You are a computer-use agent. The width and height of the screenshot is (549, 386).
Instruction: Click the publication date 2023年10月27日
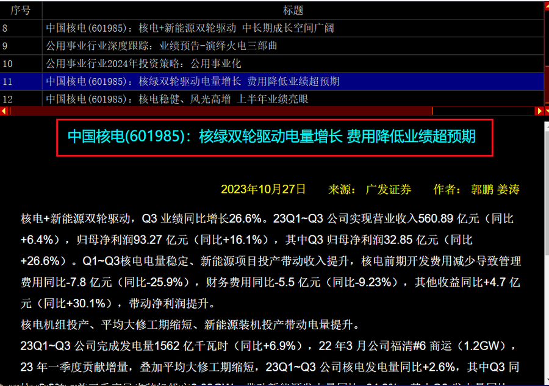pos(264,189)
